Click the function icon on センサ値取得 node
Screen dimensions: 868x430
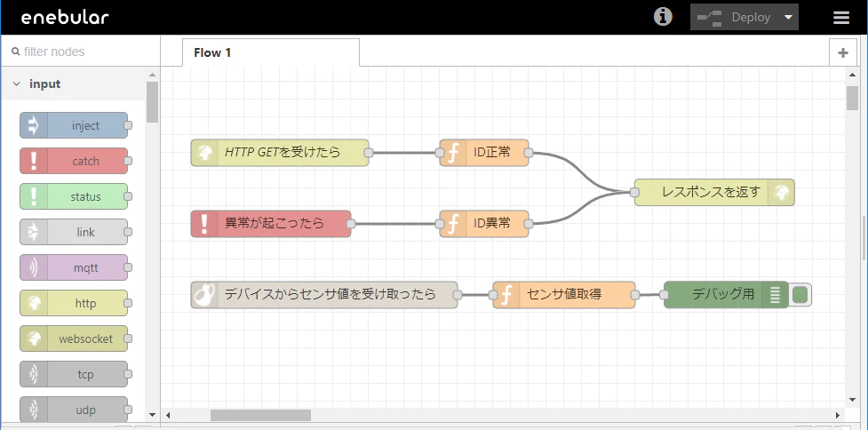click(x=506, y=294)
